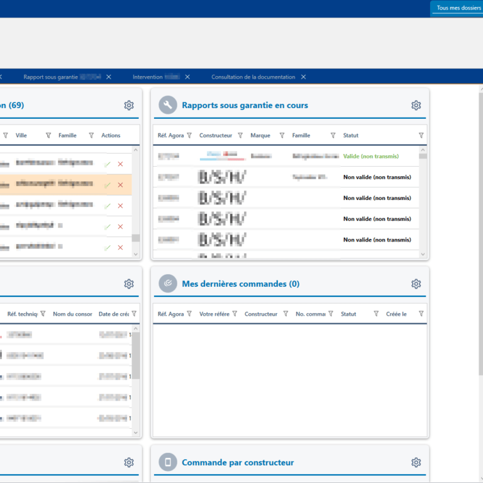The image size is (483, 483).
Task: Open the Créée le column filter
Action: pyautogui.click(x=421, y=314)
